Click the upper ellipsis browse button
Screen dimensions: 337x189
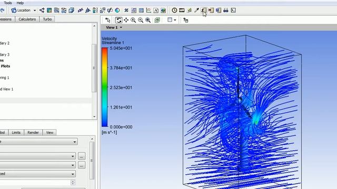point(82,156)
